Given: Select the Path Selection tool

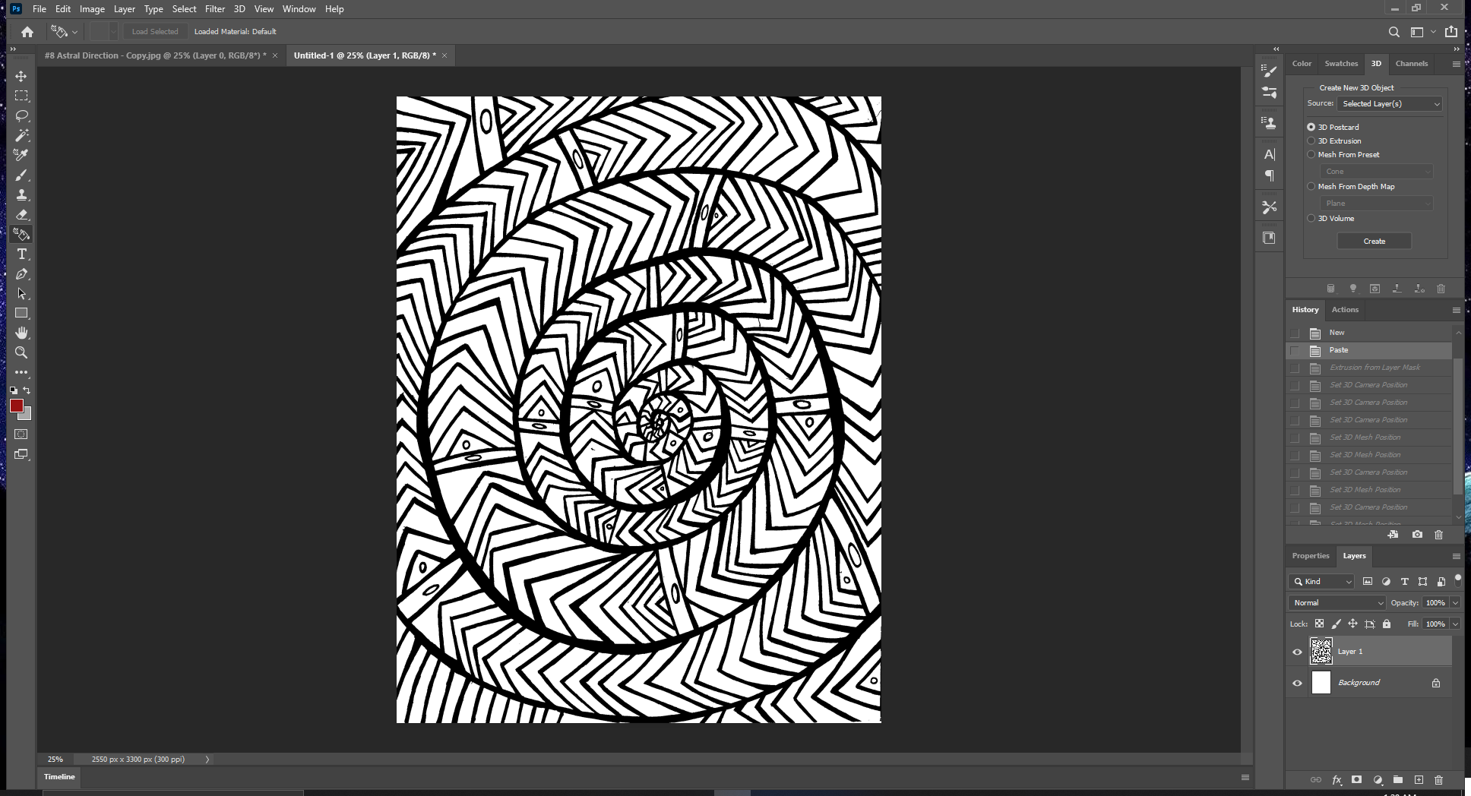Looking at the screenshot, I should pyautogui.click(x=21, y=293).
